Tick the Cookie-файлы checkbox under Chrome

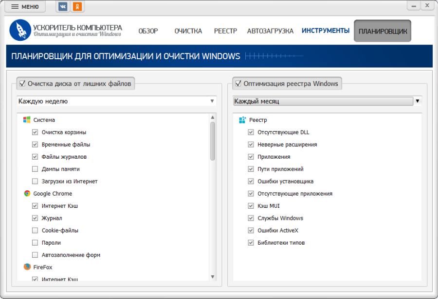35,230
